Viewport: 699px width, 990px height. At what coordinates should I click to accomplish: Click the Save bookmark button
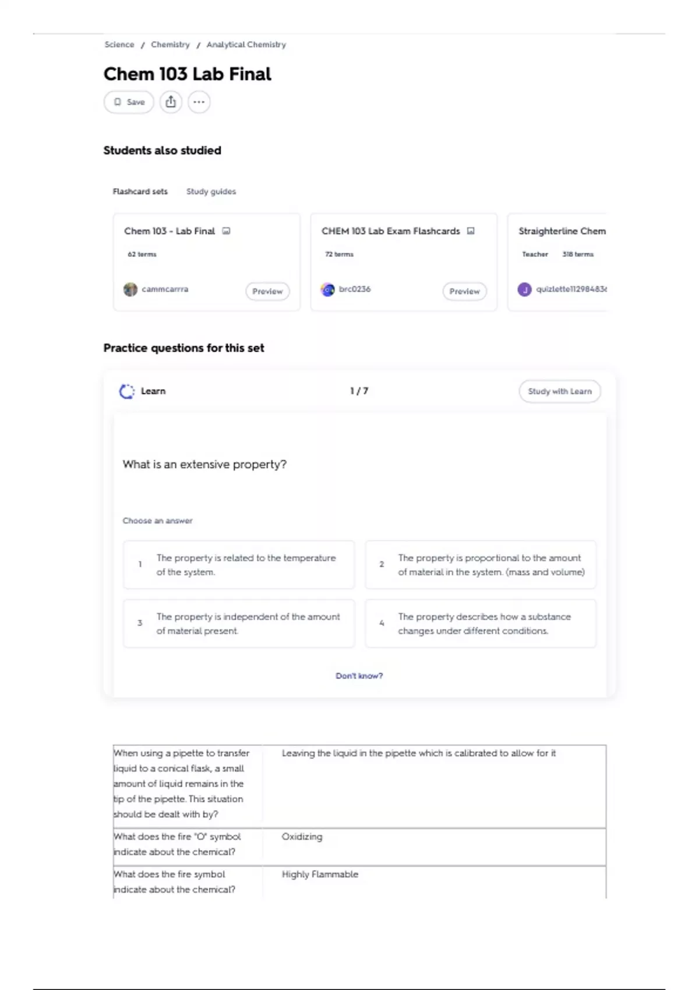pos(129,102)
